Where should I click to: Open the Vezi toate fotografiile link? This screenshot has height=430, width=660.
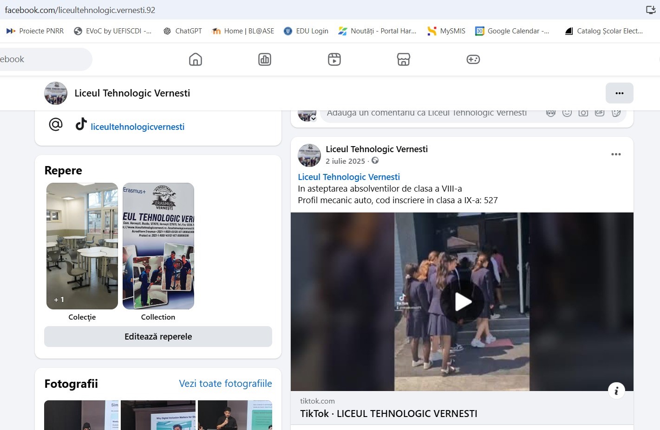pos(226,384)
